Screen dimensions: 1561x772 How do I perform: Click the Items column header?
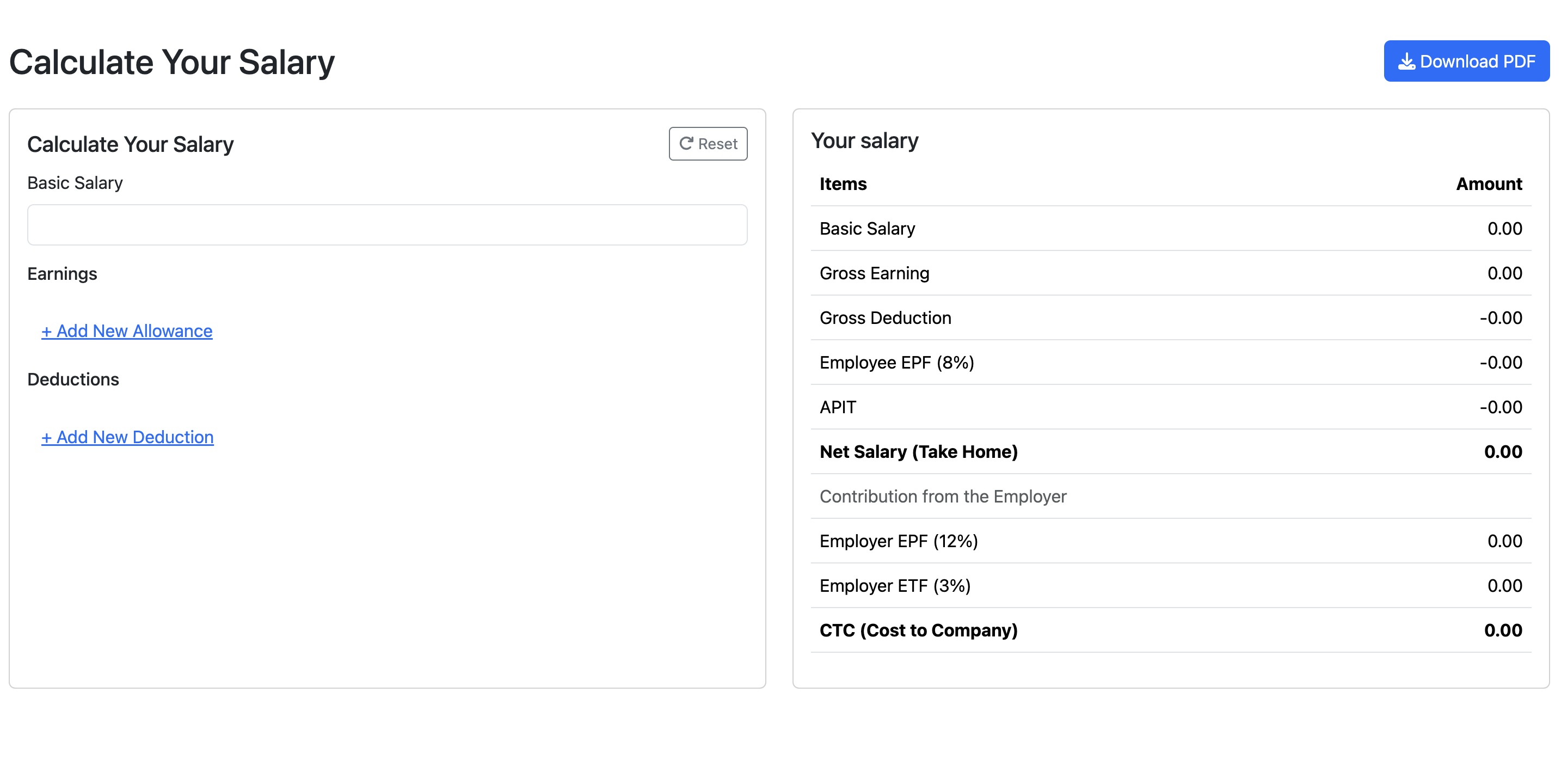[843, 183]
